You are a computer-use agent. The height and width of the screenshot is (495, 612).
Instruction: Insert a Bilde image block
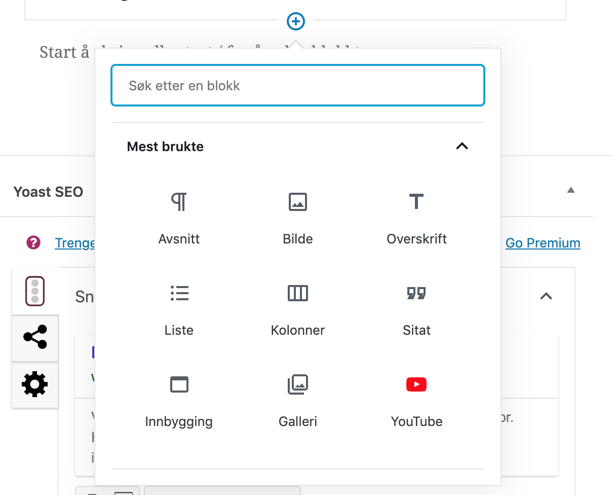[x=298, y=218]
